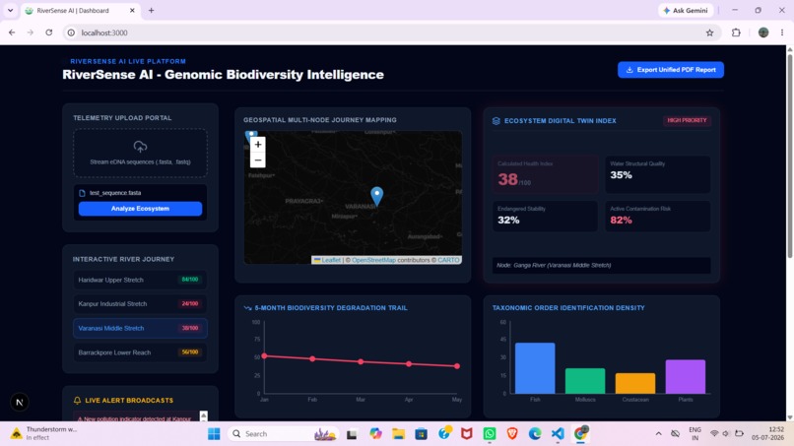Select Barrackpore Lower Reach river node
This screenshot has width=794, height=446.
140,352
